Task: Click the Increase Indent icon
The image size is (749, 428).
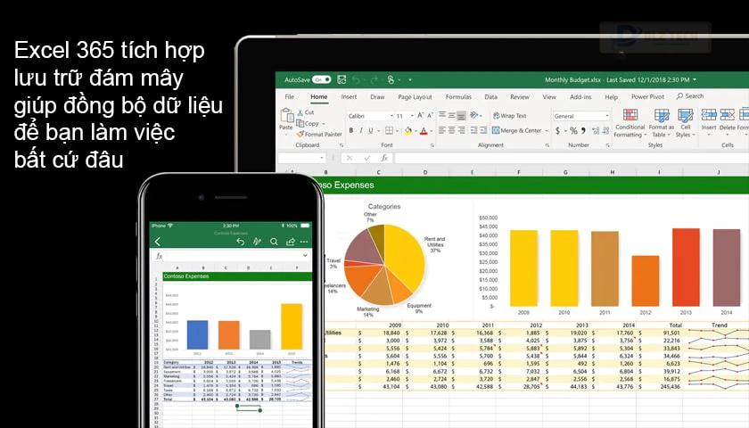Action: pos(483,130)
